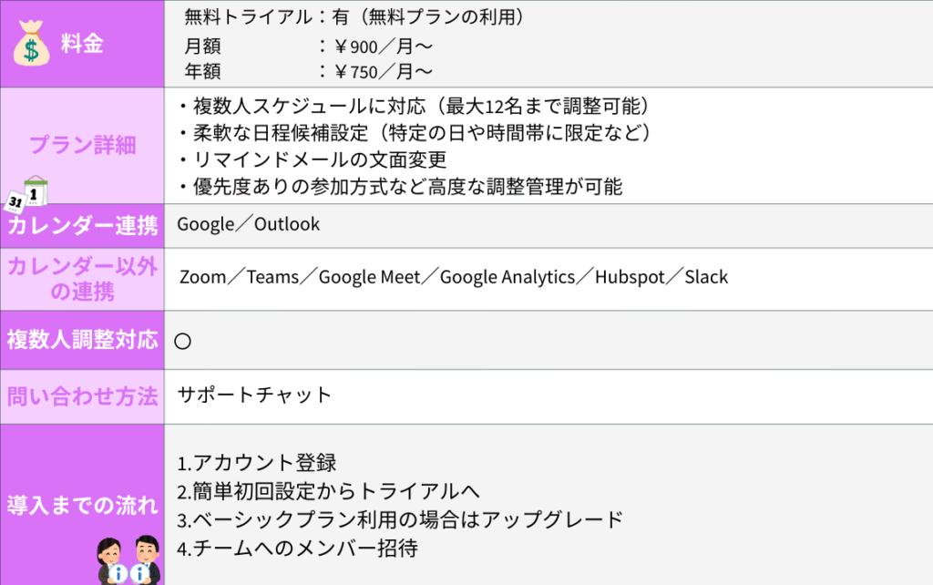Click the サポートチャット text
This screenshot has width=933, height=585.
pos(254,395)
